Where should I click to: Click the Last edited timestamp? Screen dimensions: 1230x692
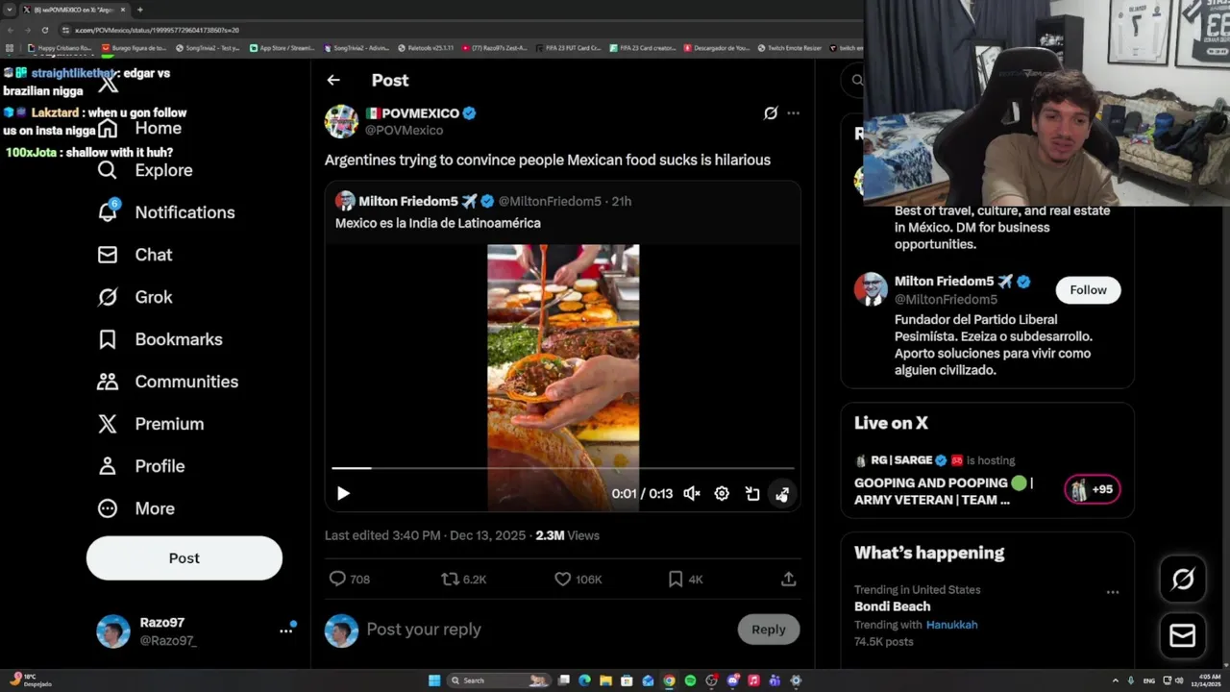tap(425, 535)
